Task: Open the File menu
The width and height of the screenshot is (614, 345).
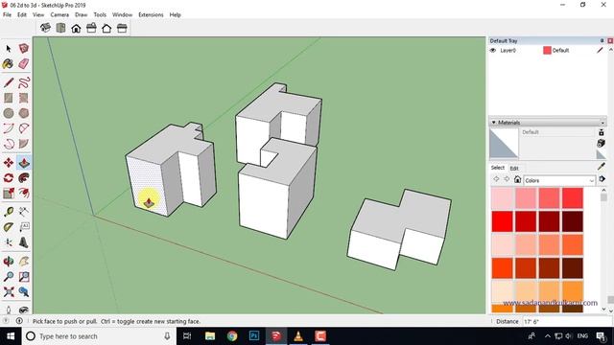Action: (7, 15)
